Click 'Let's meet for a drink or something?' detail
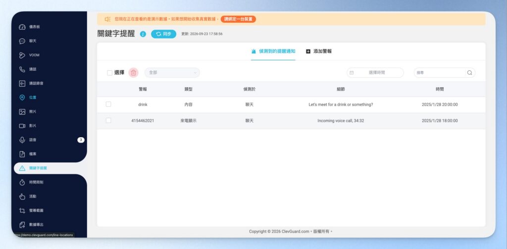Image resolution: width=507 pixels, height=249 pixels. pyautogui.click(x=341, y=105)
